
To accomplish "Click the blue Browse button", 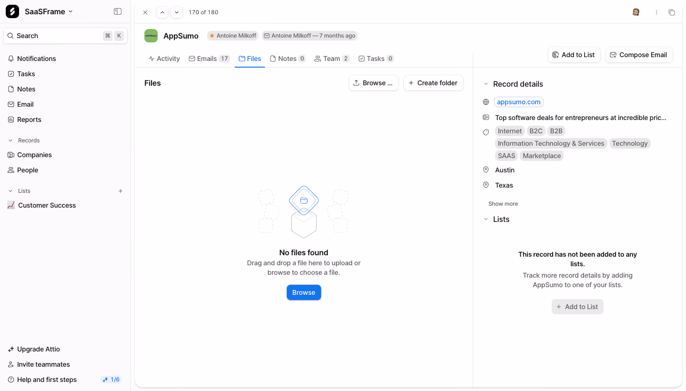I will (x=304, y=292).
